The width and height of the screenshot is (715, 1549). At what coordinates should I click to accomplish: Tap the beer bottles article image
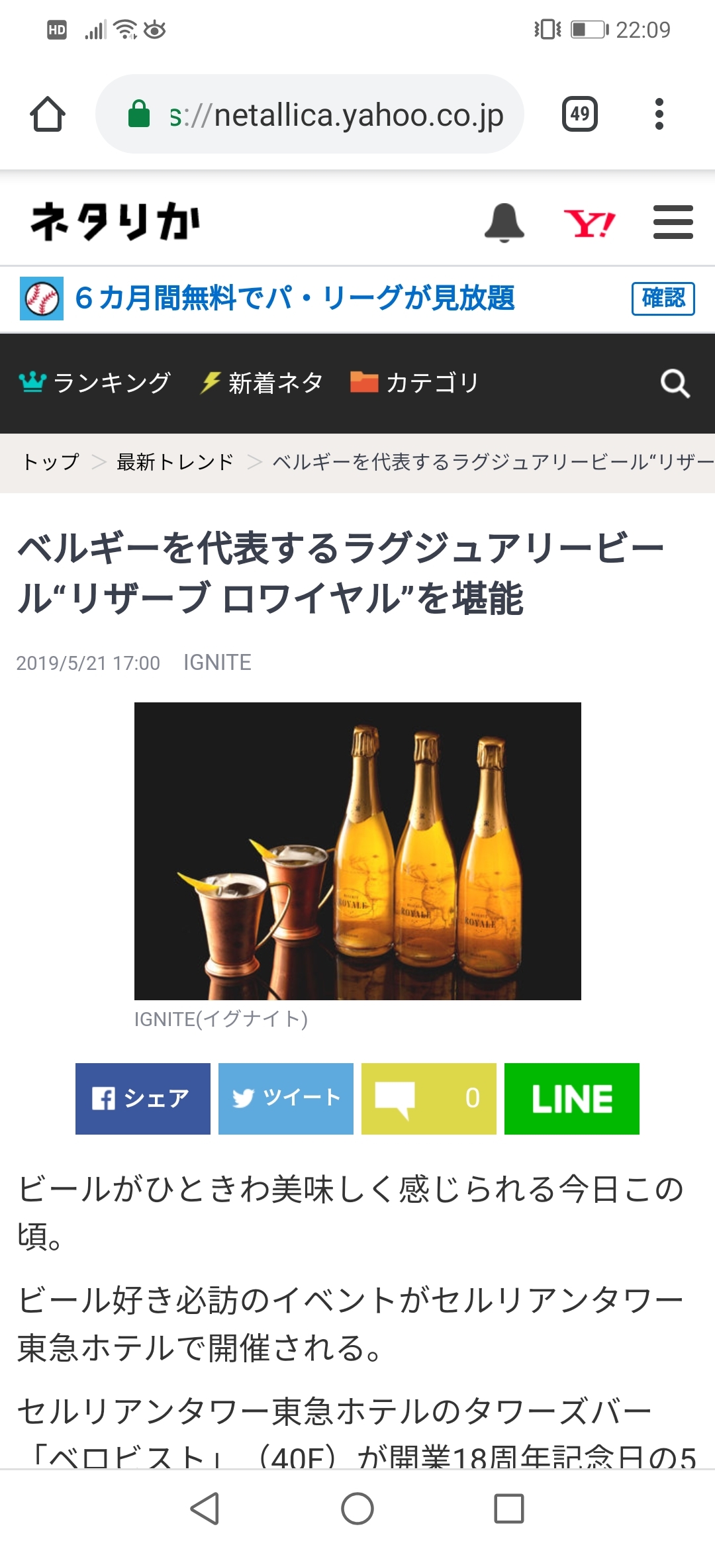[x=358, y=851]
